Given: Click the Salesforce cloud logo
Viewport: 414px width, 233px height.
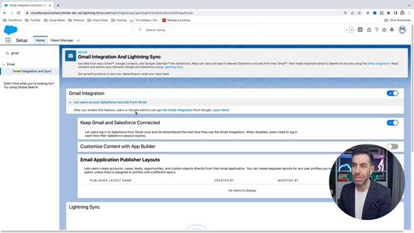Looking at the screenshot, I should pyautogui.click(x=10, y=30).
